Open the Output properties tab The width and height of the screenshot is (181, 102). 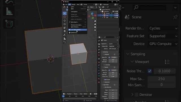pos(99,47)
